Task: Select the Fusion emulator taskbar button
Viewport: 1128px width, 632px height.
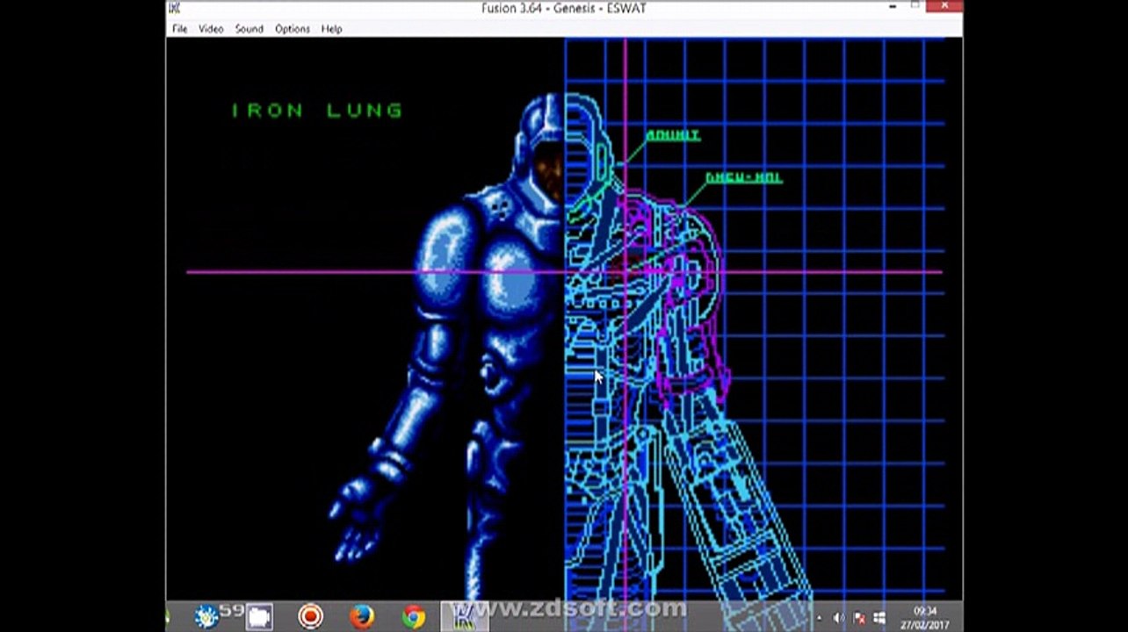Action: [x=465, y=616]
